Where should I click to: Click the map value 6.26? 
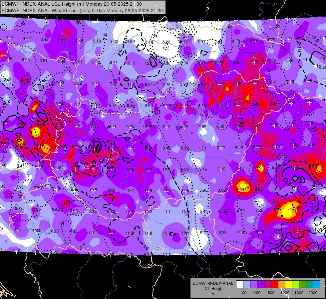coord(166,84)
